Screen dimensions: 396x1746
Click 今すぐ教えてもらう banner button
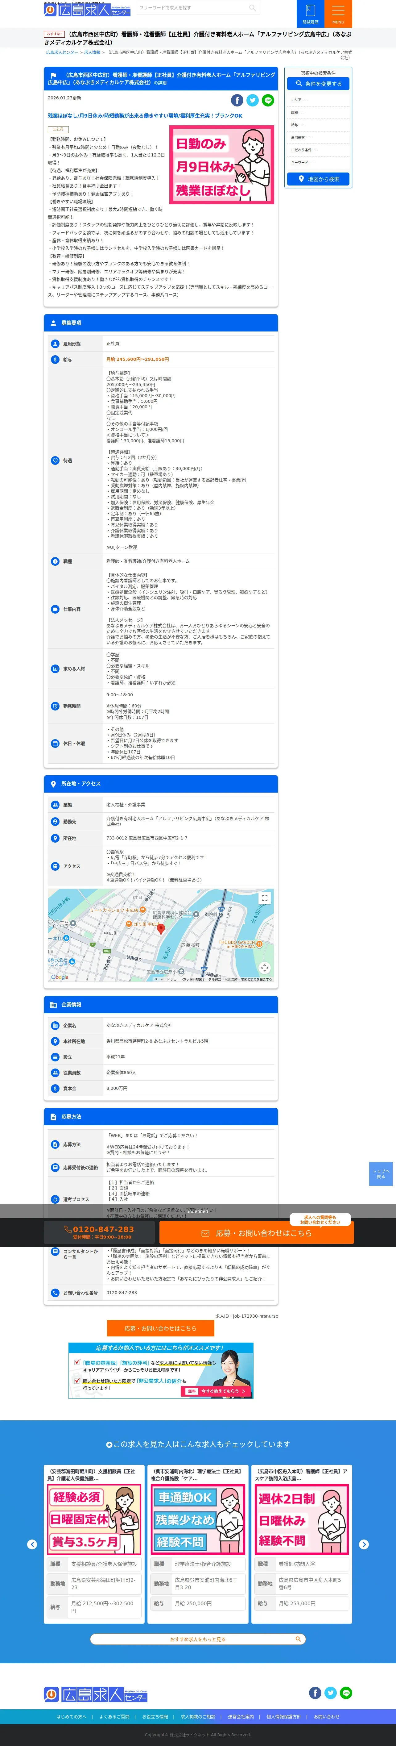217,1391
